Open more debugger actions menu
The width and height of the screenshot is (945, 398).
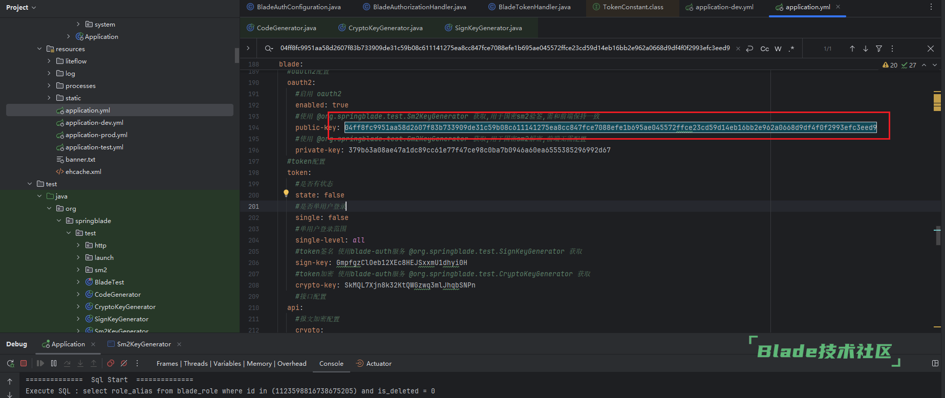point(137,363)
